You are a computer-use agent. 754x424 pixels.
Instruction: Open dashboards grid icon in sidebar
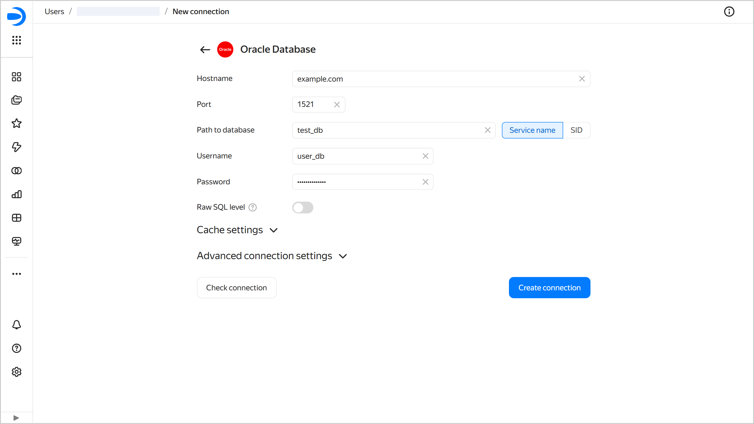(16, 218)
